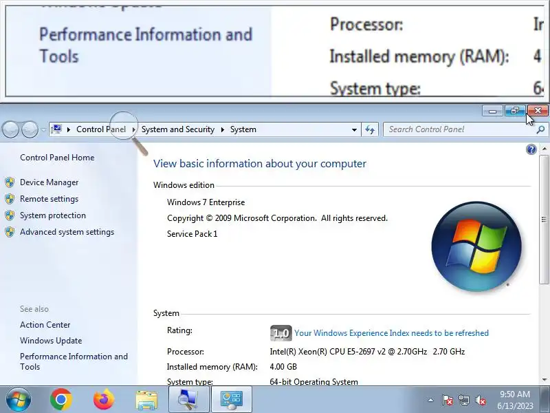Open the clock showing 9:50 AM

click(x=515, y=400)
